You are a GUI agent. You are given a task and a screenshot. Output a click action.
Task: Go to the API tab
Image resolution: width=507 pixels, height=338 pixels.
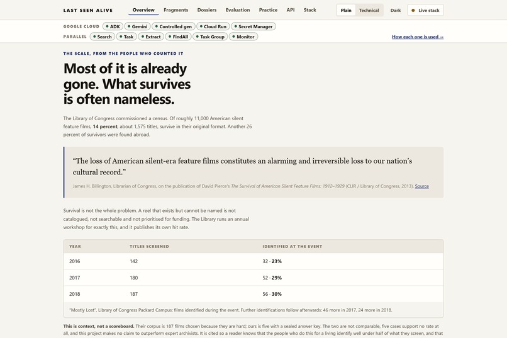[x=291, y=10]
